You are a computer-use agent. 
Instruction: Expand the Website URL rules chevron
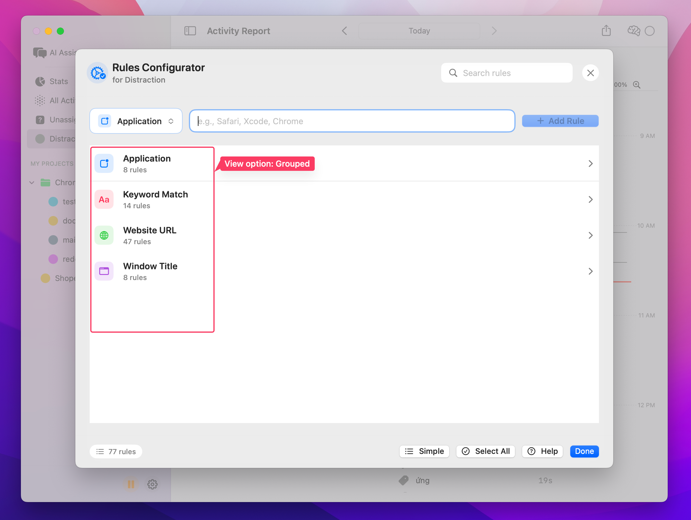[x=590, y=235]
